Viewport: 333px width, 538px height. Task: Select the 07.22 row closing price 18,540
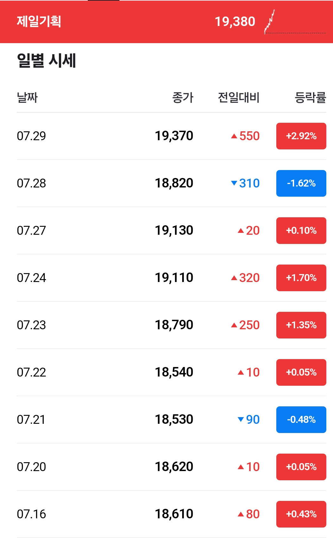click(174, 372)
